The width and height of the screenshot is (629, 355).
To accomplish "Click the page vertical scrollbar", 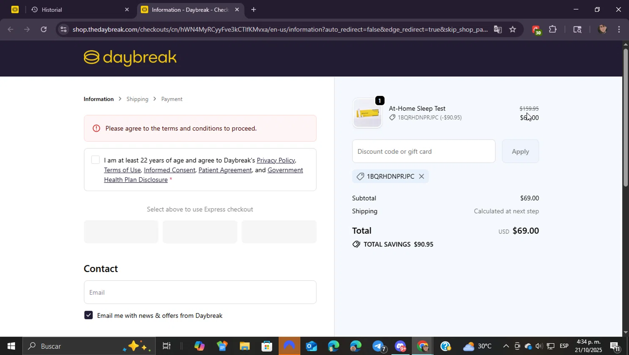I will (x=626, y=117).
